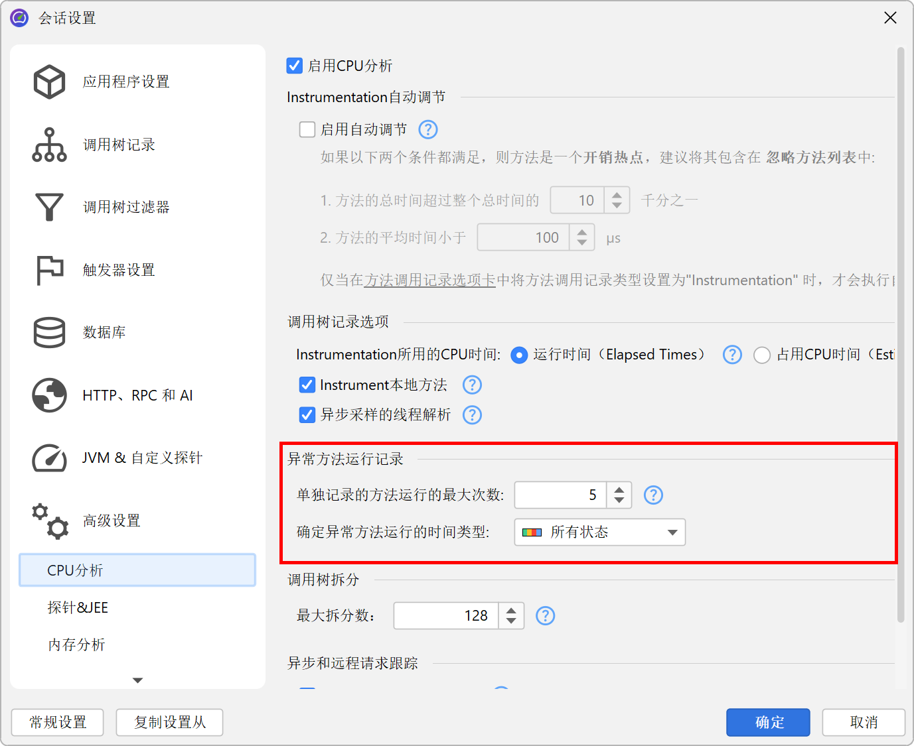
Task: Select the 占用CPU时间 radio button
Action: (x=762, y=355)
